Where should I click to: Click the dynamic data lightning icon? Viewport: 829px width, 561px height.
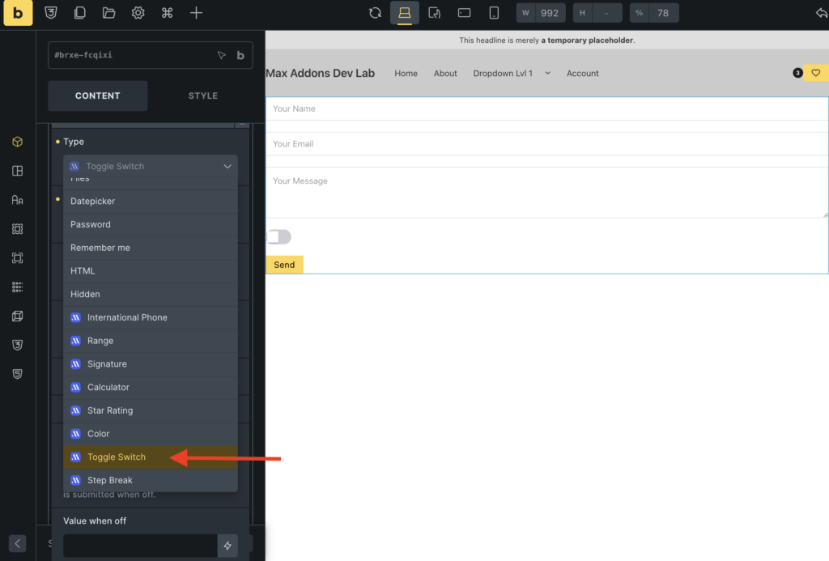(x=227, y=546)
